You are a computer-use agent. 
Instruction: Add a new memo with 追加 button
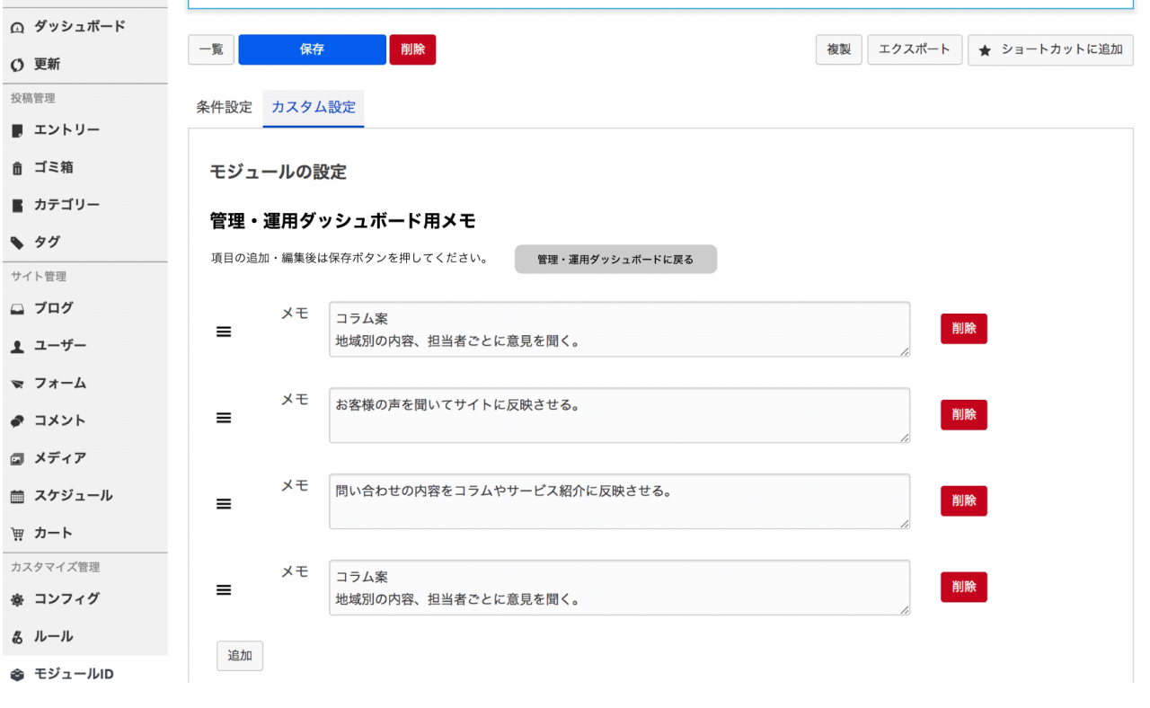point(240,656)
